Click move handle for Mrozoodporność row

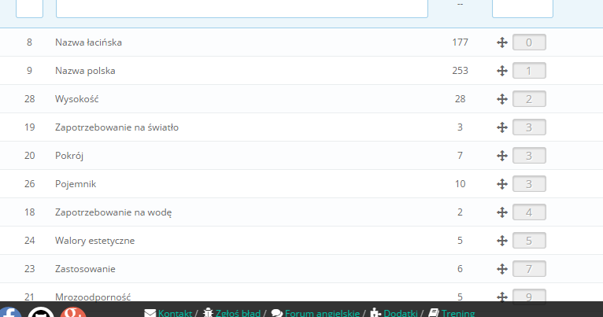(502, 297)
